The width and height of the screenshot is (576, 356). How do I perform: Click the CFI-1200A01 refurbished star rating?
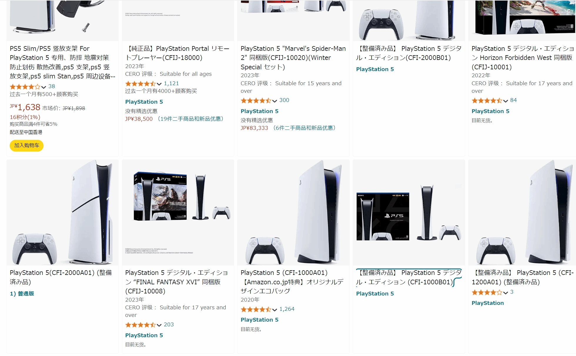487,293
